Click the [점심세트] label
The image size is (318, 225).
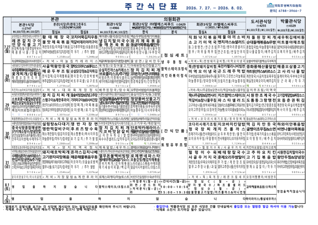[x=174, y=55]
